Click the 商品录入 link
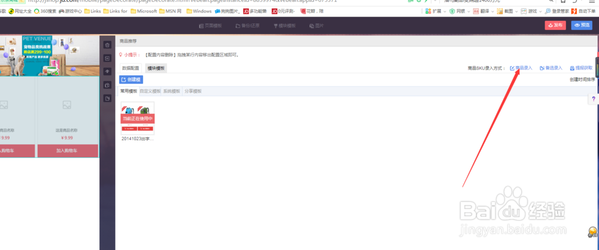Image resolution: width=599 pixels, height=250 pixels. pos(521,68)
